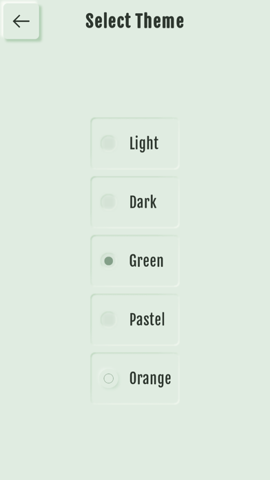Click the "Pastel" text label

(147, 319)
